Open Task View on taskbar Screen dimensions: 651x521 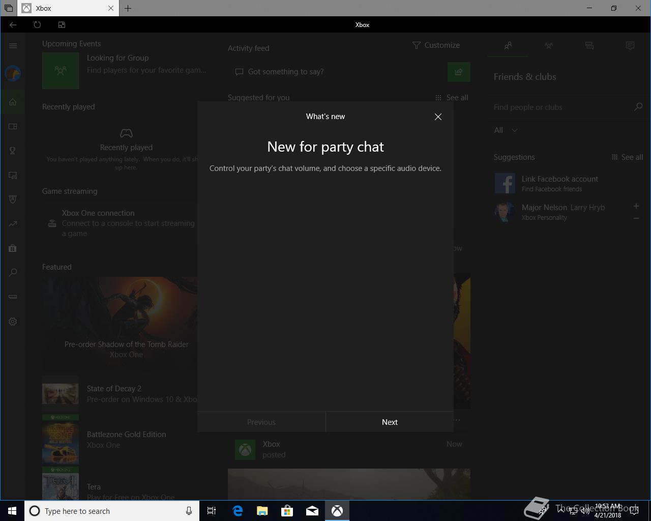[212, 511]
